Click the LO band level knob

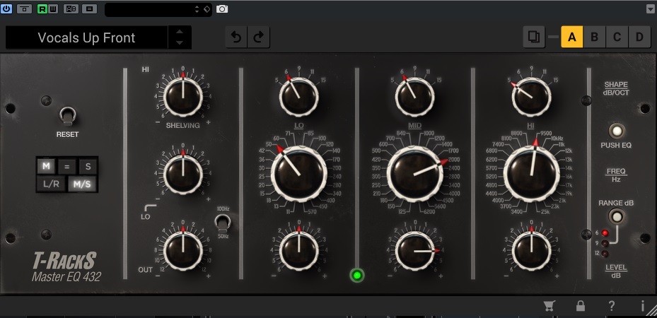click(x=298, y=251)
